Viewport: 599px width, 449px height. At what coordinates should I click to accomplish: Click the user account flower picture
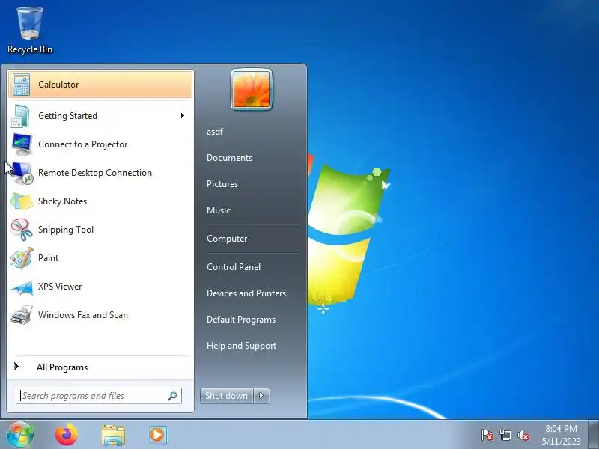(252, 89)
